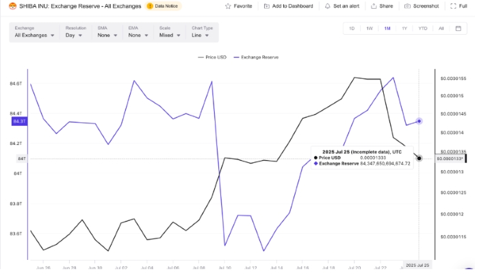The image size is (479, 275).
Task: Open the calendar date picker icon
Action: (x=458, y=29)
